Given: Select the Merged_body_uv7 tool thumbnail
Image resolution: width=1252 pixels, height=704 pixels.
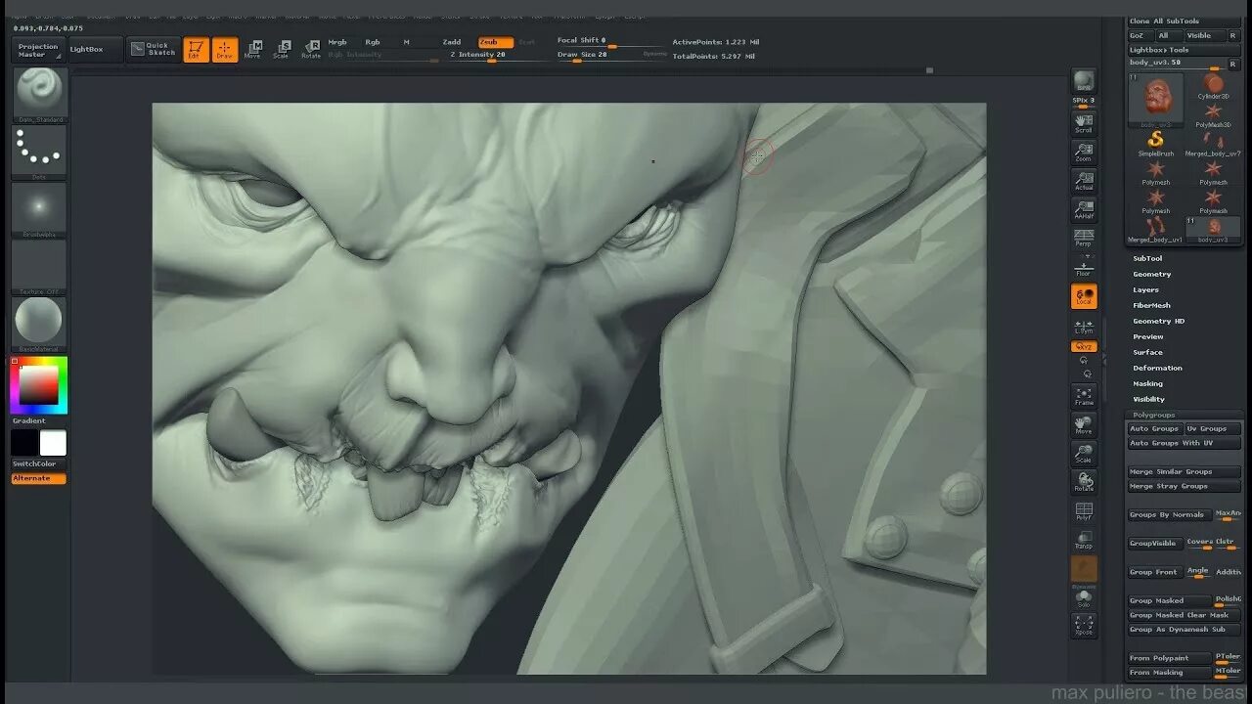Looking at the screenshot, I should click(x=1213, y=144).
